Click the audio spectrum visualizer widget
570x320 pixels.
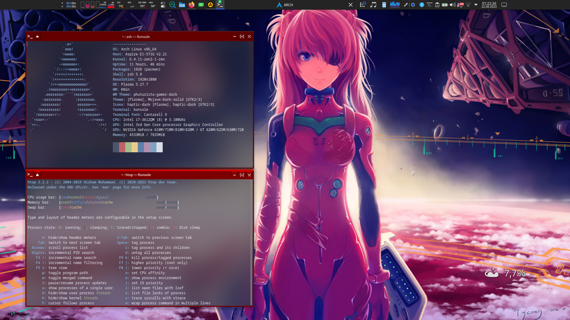(395, 4)
